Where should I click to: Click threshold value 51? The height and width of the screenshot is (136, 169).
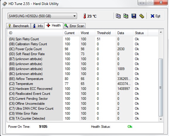click(99, 39)
